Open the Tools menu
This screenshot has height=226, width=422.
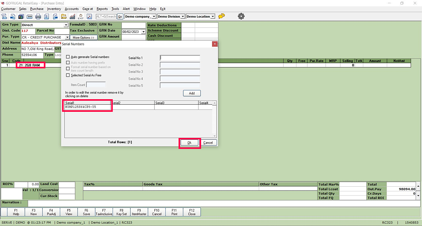tap(115, 9)
